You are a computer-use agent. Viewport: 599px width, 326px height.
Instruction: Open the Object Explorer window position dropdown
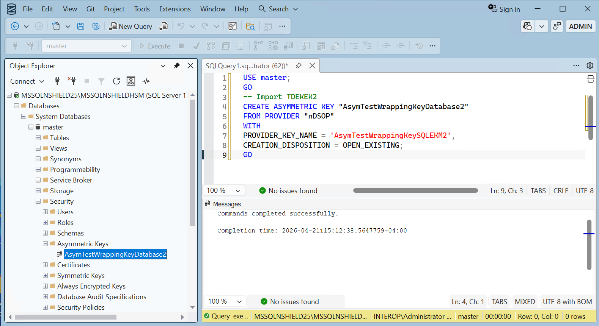pyautogui.click(x=163, y=66)
